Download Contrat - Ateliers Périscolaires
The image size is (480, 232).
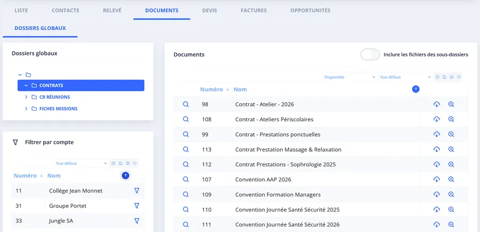436,119
